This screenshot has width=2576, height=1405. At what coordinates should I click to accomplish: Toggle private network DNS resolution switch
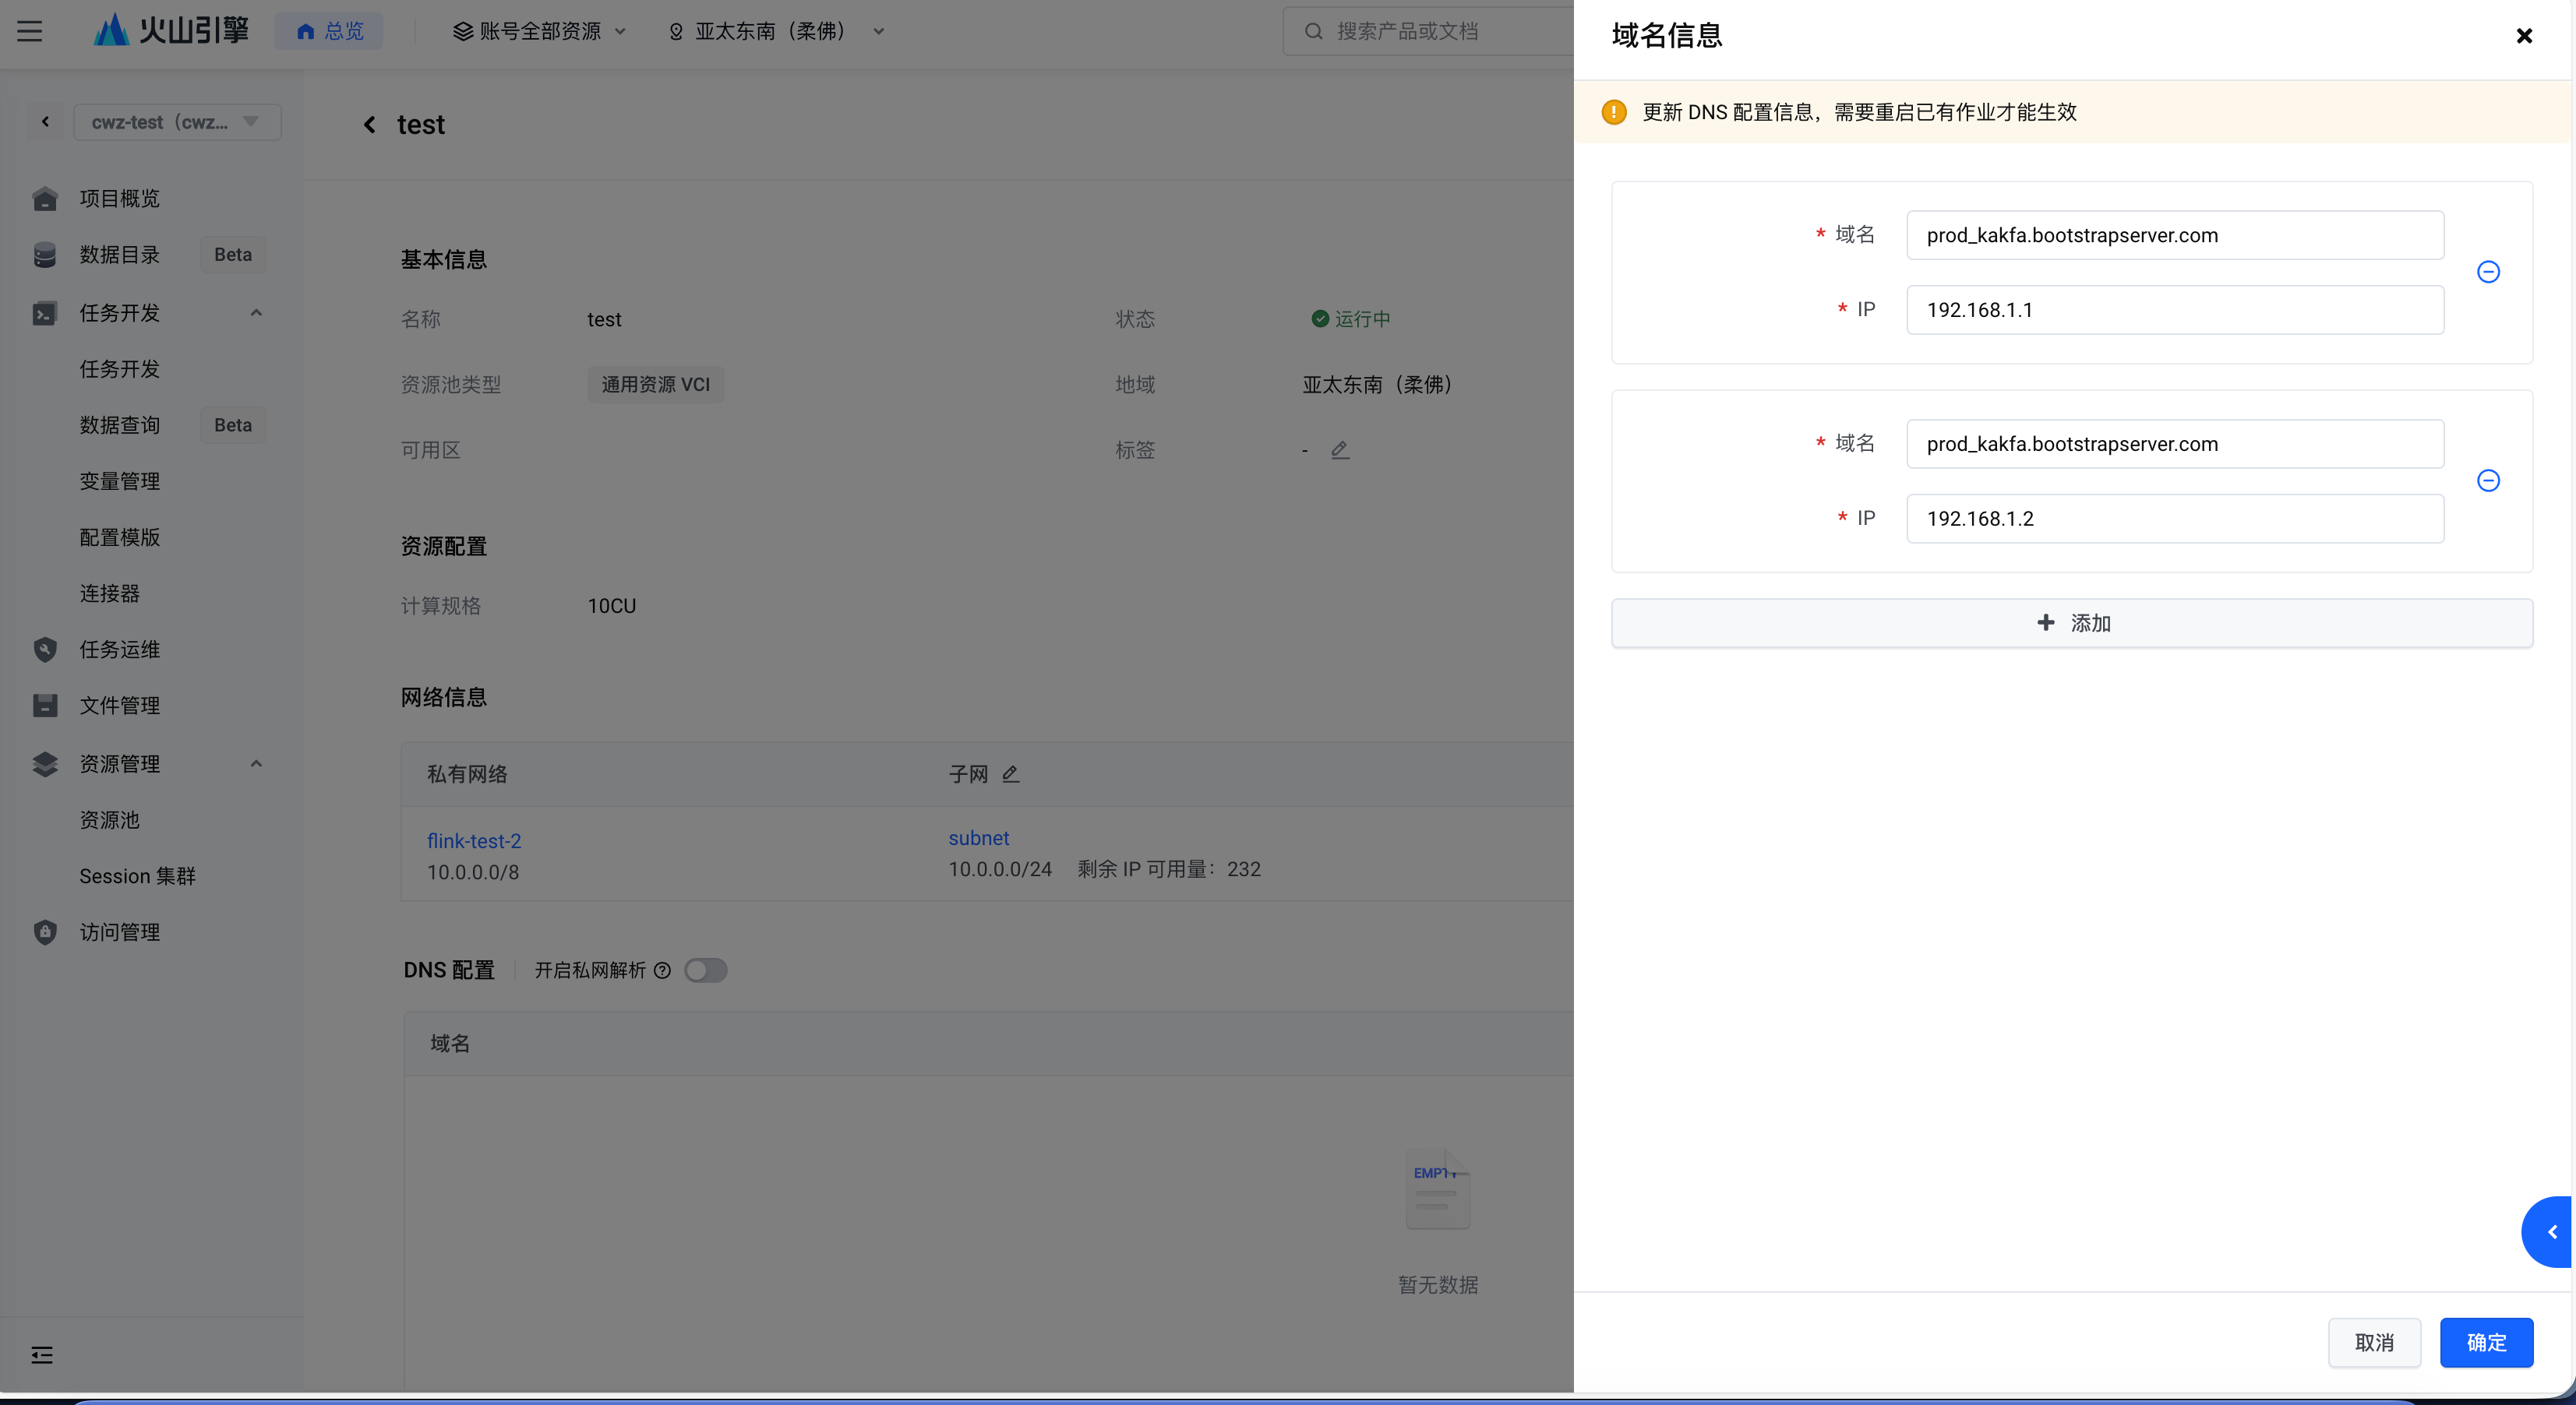click(706, 970)
